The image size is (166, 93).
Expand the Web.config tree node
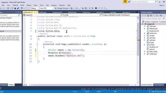point(145,52)
